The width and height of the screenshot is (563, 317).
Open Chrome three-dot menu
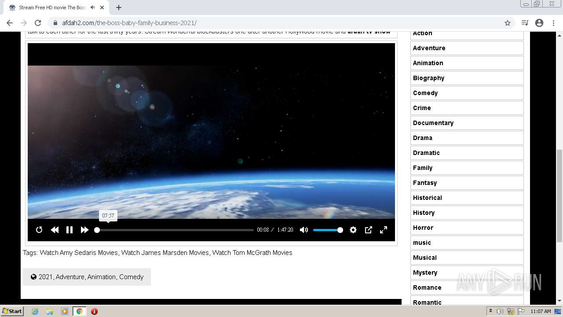pos(553,23)
